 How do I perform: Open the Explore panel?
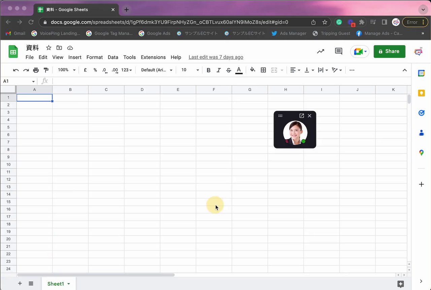pyautogui.click(x=400, y=284)
